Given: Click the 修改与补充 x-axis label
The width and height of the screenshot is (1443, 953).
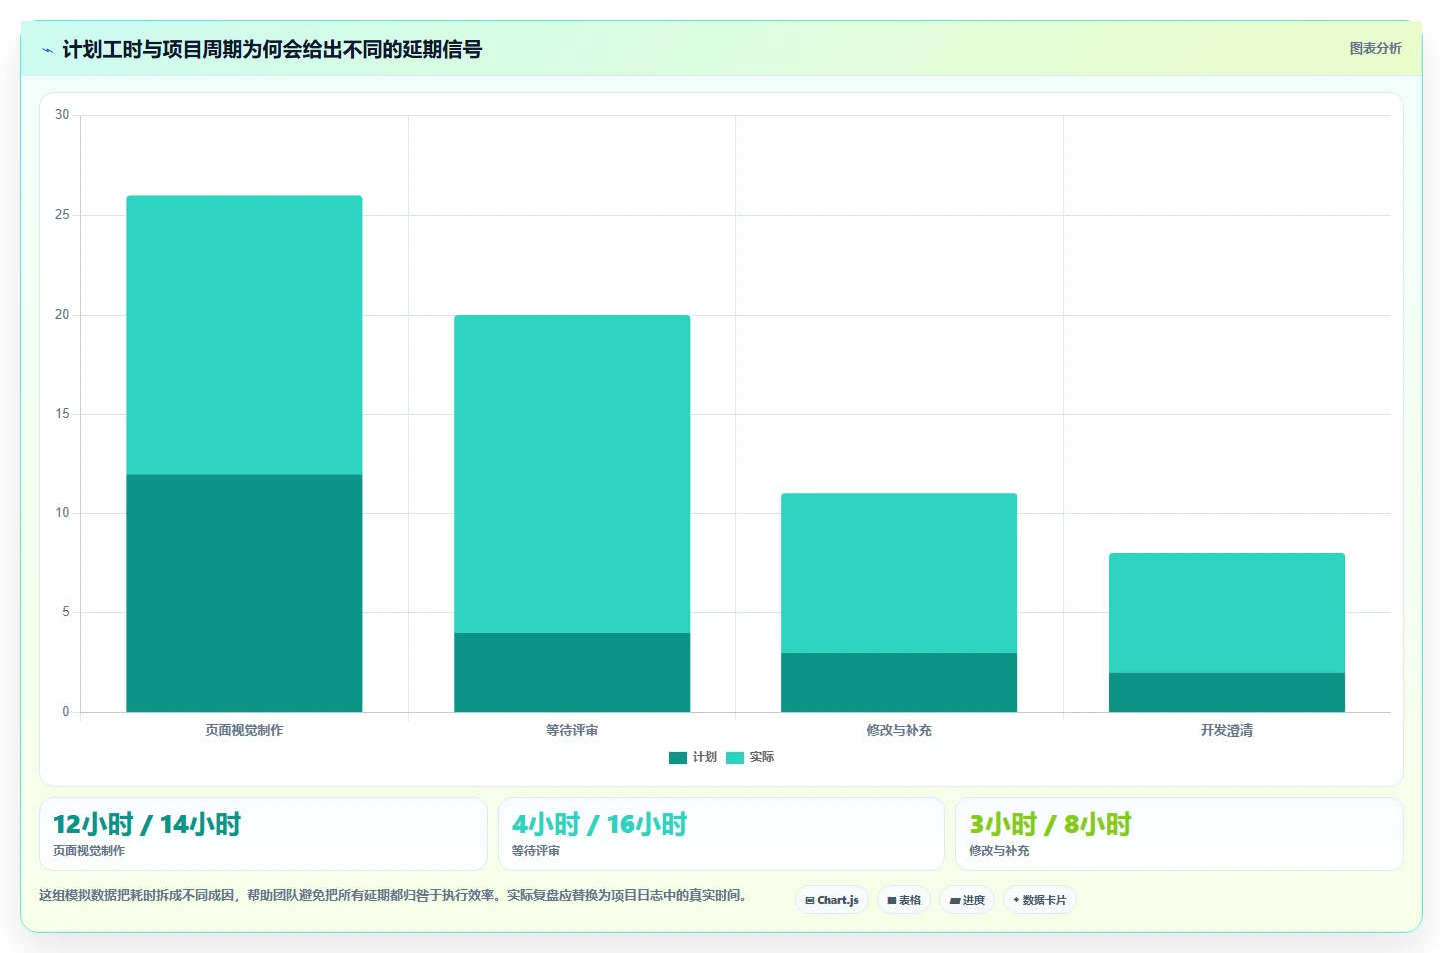Looking at the screenshot, I should pyautogui.click(x=899, y=730).
